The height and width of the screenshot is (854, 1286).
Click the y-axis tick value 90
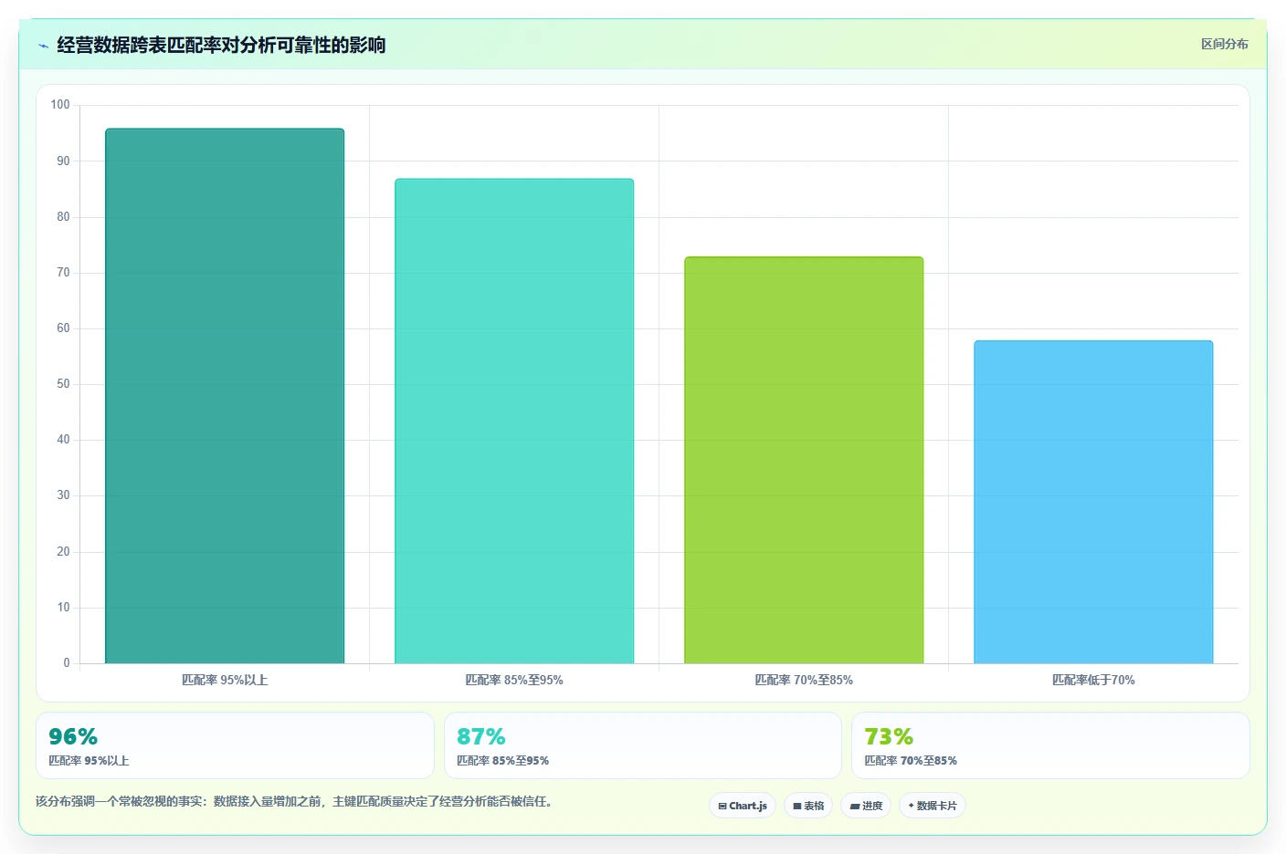pyautogui.click(x=63, y=161)
